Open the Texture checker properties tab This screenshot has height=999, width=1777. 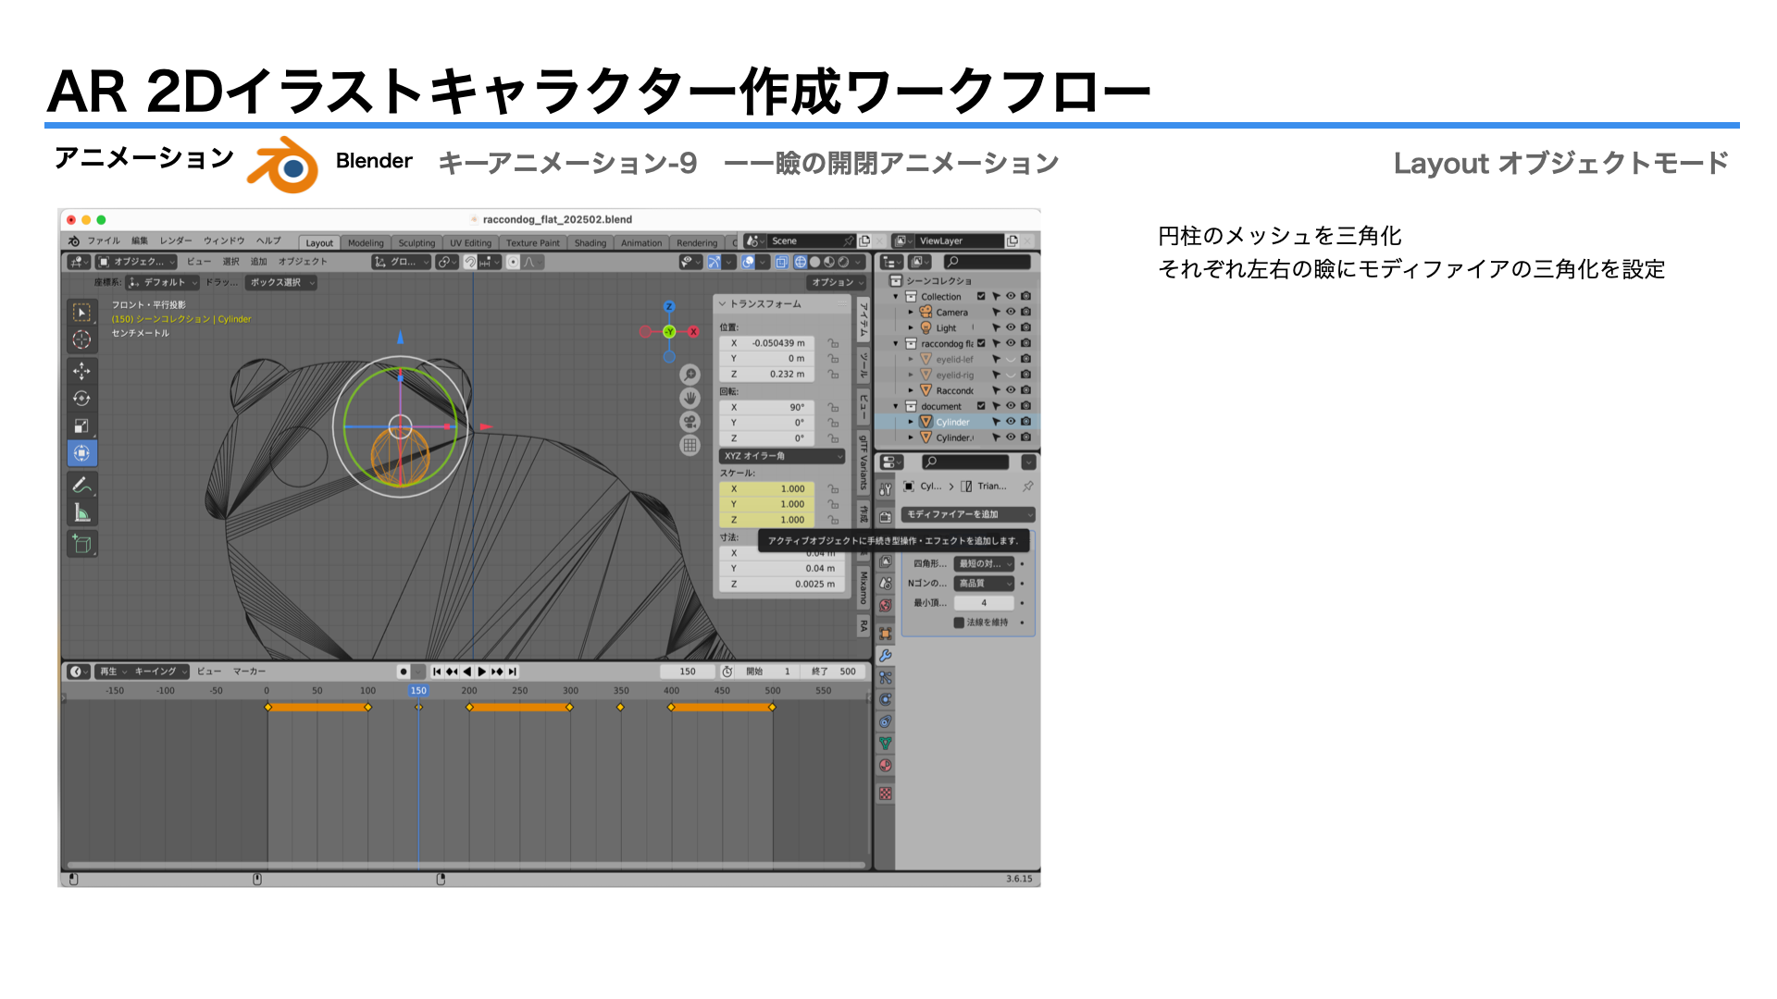(x=886, y=794)
